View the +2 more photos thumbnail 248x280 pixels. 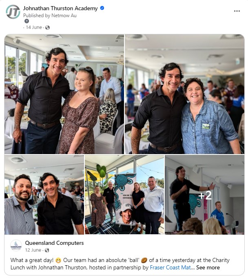[x=204, y=195]
